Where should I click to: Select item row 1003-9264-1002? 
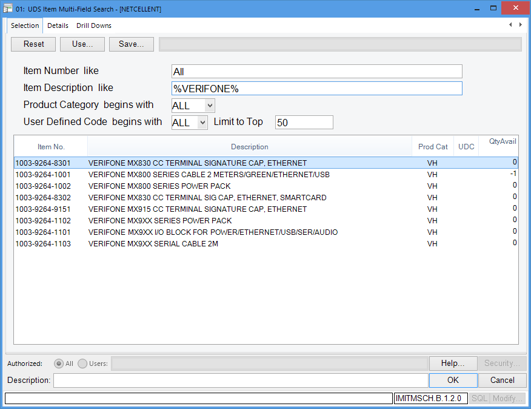[266, 186]
